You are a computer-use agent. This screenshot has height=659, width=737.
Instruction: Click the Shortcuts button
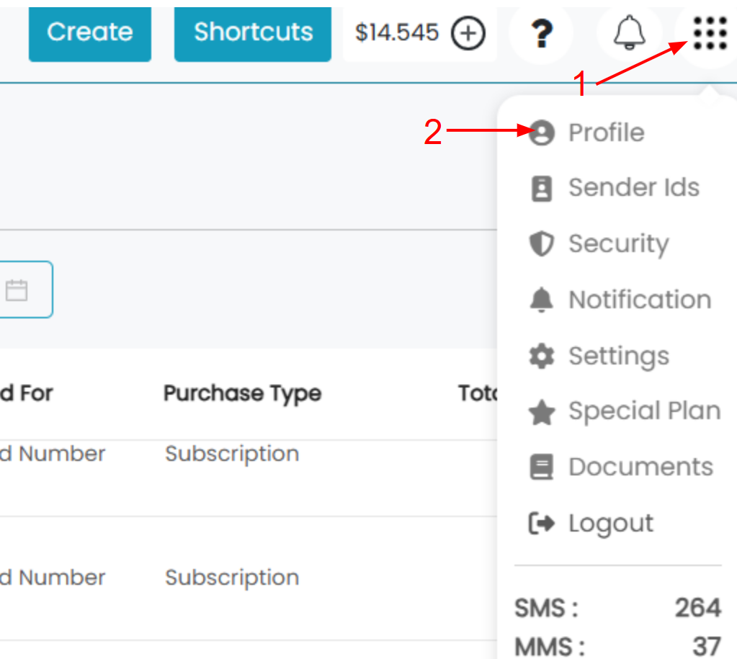[x=253, y=33]
